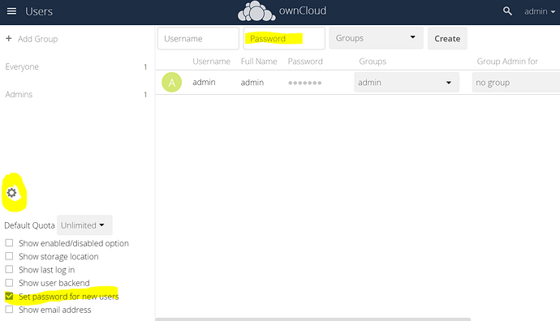
Task: Tick the Show storage location checkbox
Action: (x=9, y=256)
